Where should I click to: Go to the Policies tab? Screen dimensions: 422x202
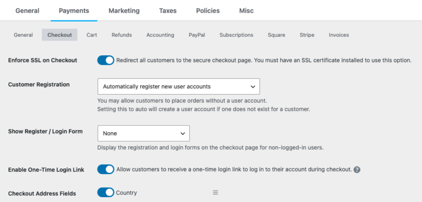pyautogui.click(x=208, y=11)
